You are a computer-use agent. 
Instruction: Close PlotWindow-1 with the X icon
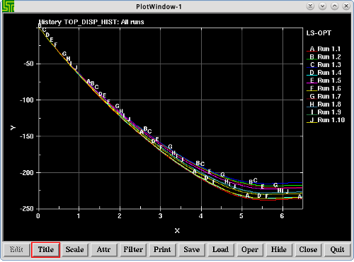[x=346, y=6]
